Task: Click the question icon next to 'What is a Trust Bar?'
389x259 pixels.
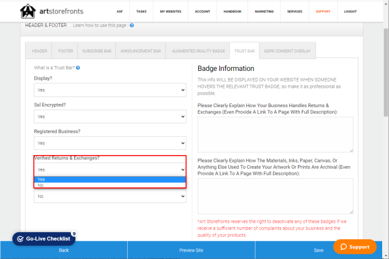Action: pos(78,68)
